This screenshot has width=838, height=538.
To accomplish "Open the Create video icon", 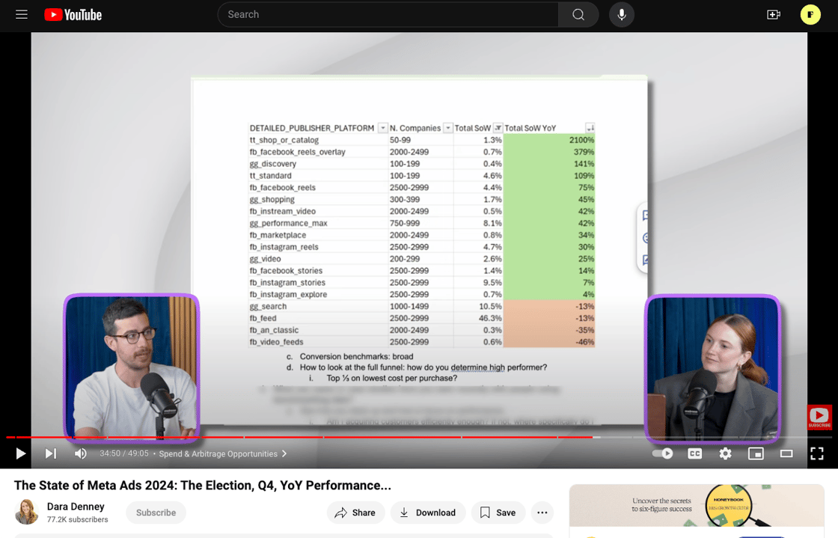I will (774, 14).
